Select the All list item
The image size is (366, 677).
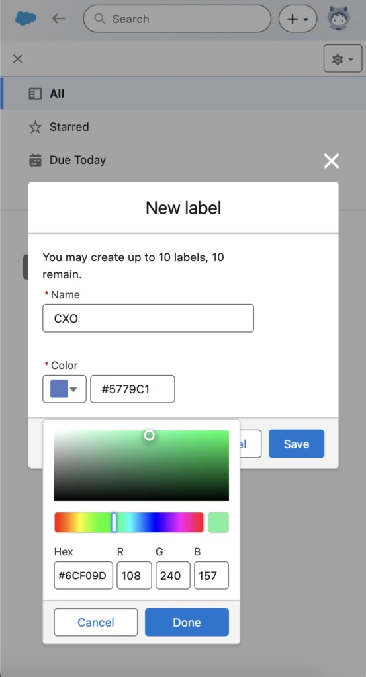click(183, 93)
